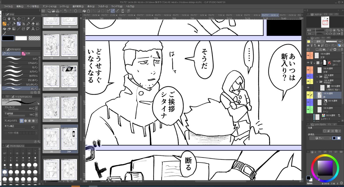
Task: Select the Figure line tool
Action: pyautogui.click(x=19, y=29)
